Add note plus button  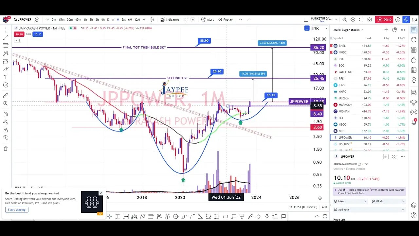click(x=403, y=210)
